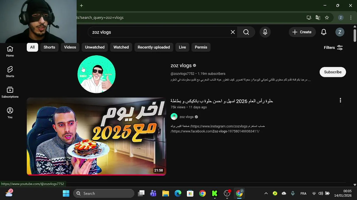357x200 pixels.
Task: Click the zoz vlogs name under the video
Action: pos(187,117)
